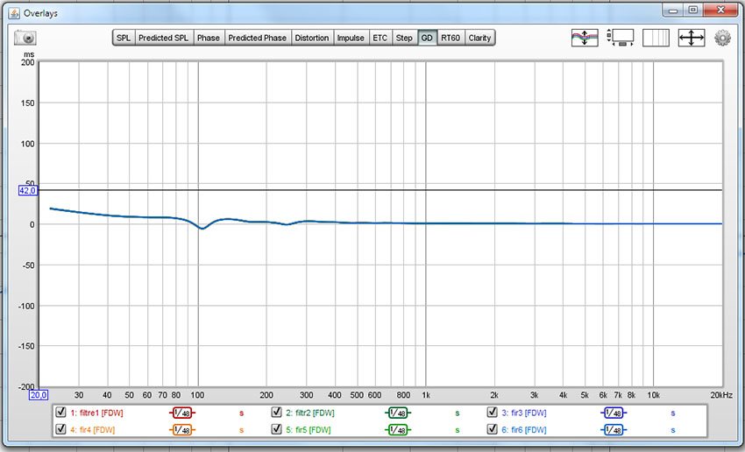This screenshot has height=452, width=745.
Task: Open the gear controls settings
Action: 722,38
